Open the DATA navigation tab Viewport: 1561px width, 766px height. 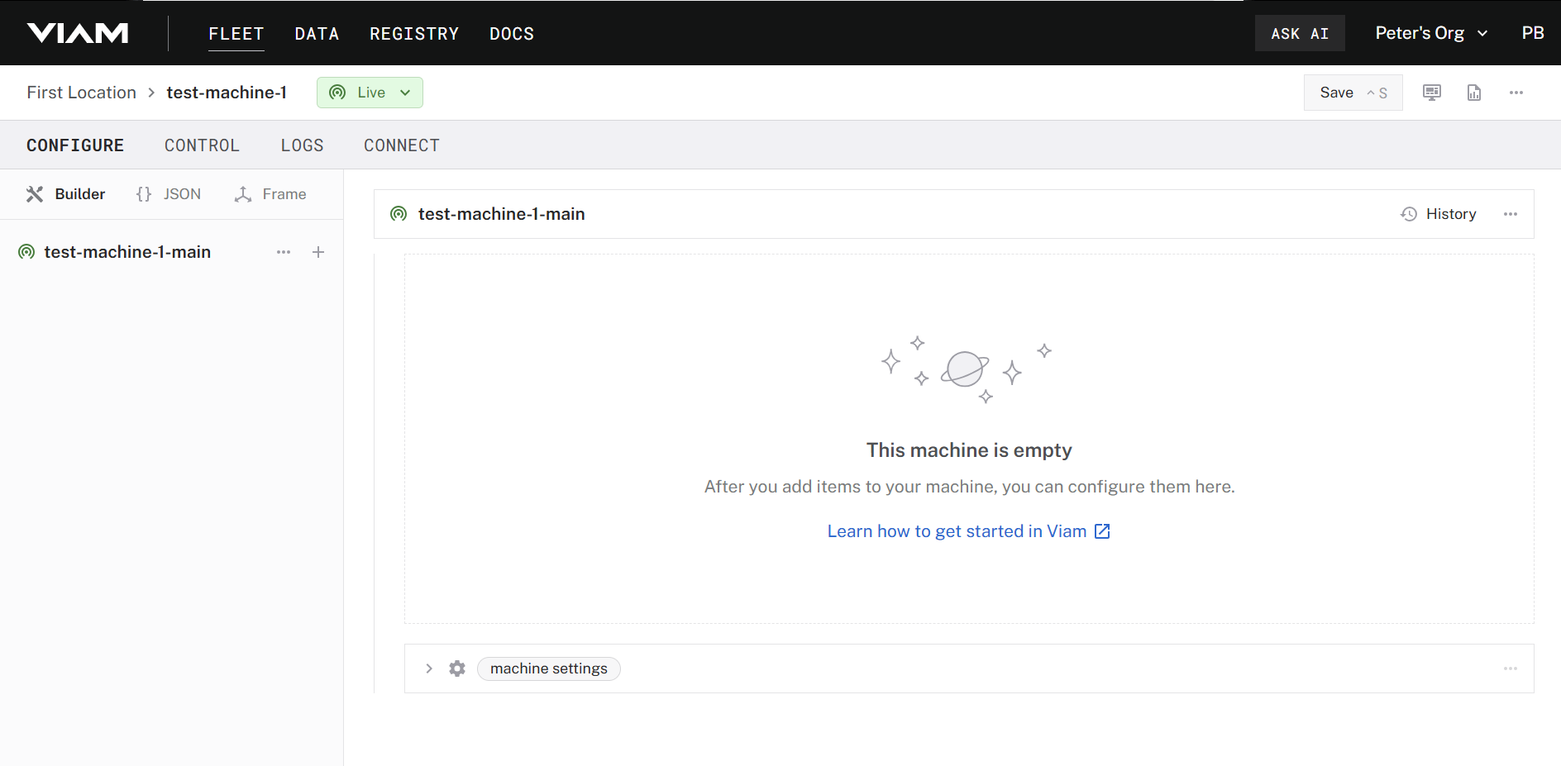tap(317, 34)
